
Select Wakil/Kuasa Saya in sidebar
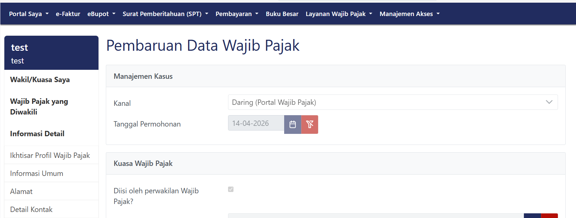pyautogui.click(x=40, y=80)
